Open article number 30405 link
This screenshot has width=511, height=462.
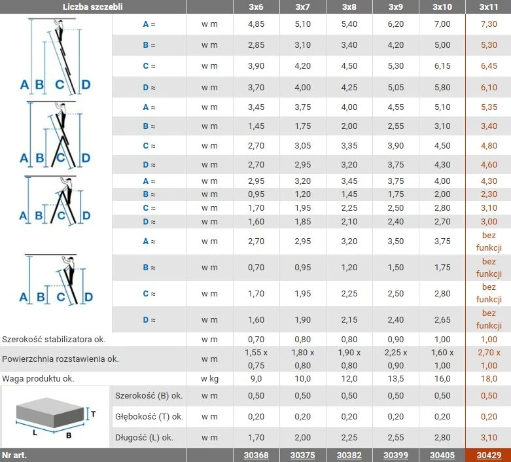pos(442,455)
